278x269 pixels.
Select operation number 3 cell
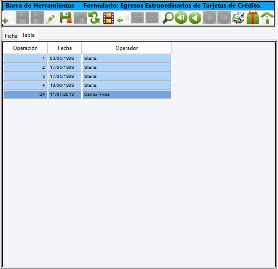point(25,76)
